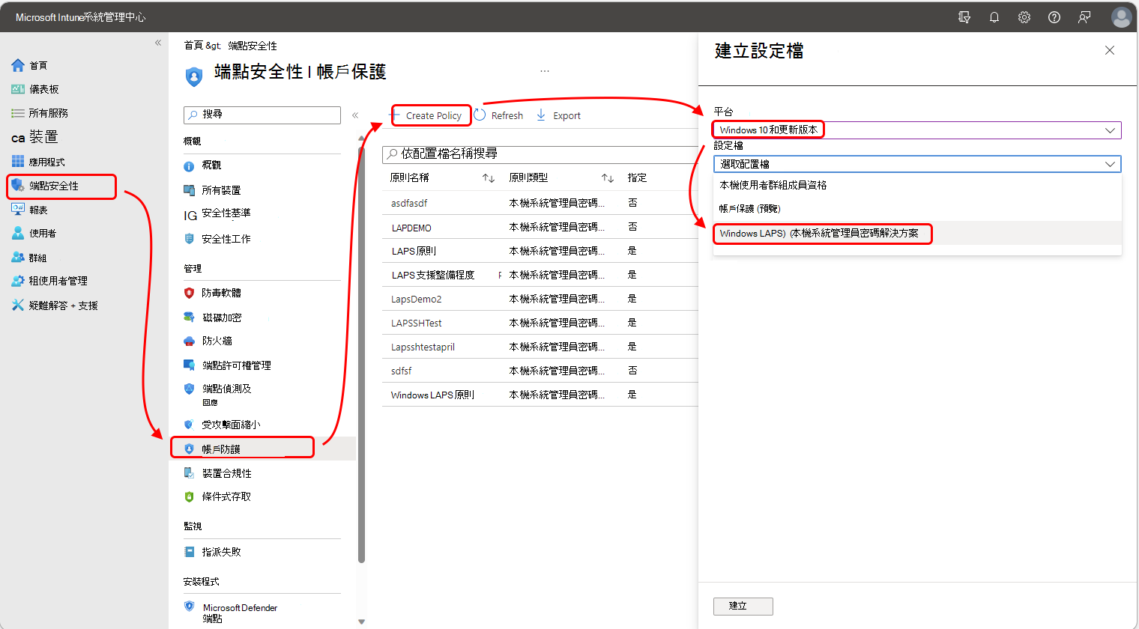Close the 建立設定檔 panel
1139x629 pixels.
pyautogui.click(x=1110, y=50)
